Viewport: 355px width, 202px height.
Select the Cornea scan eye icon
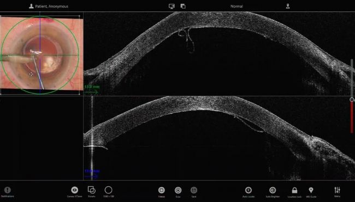(74, 190)
